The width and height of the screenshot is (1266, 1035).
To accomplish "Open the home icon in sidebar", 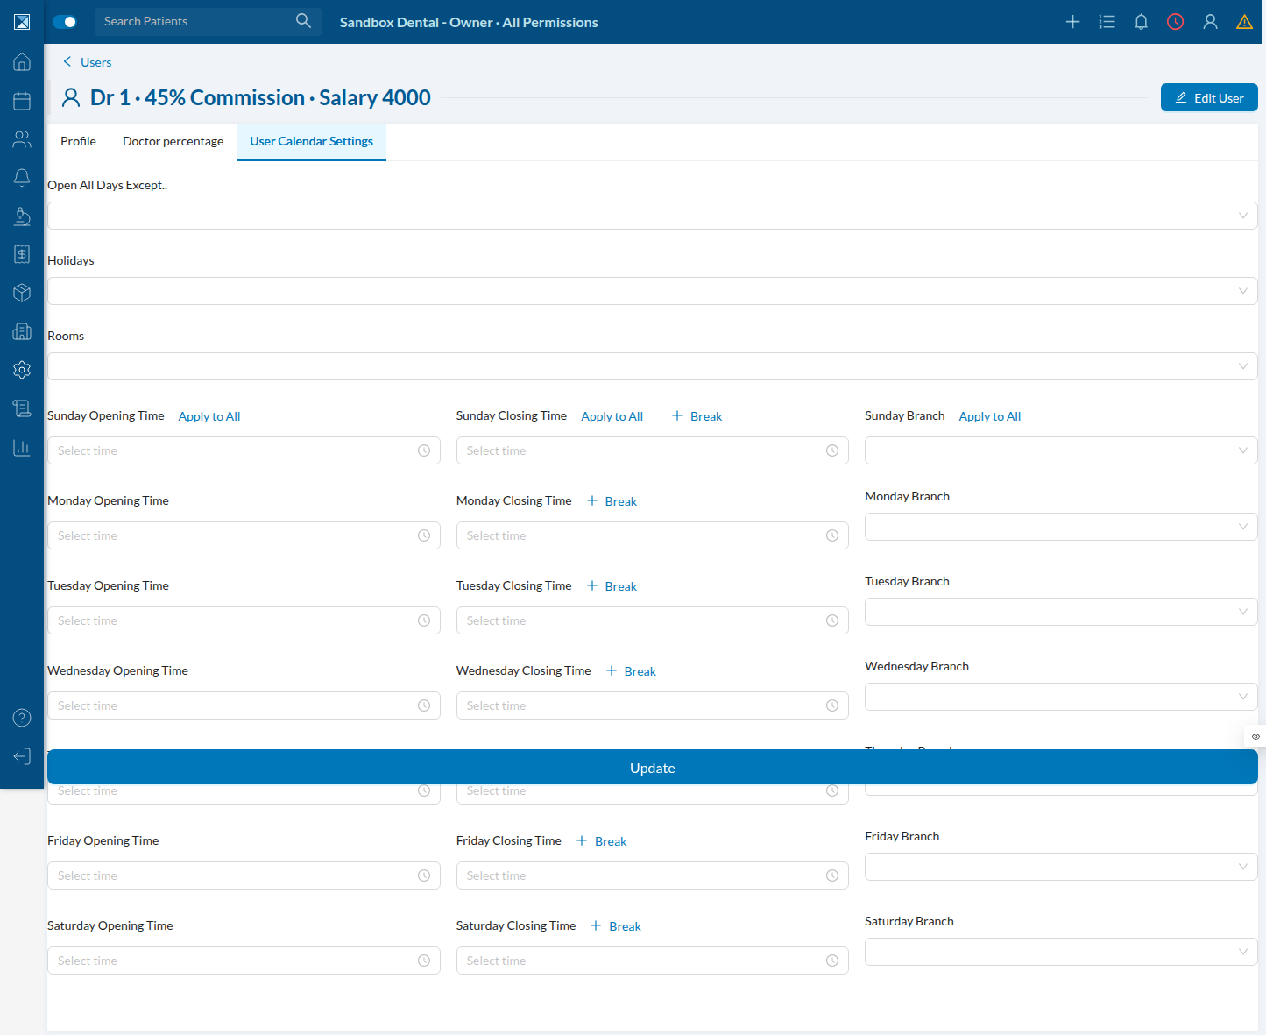I will (x=22, y=62).
